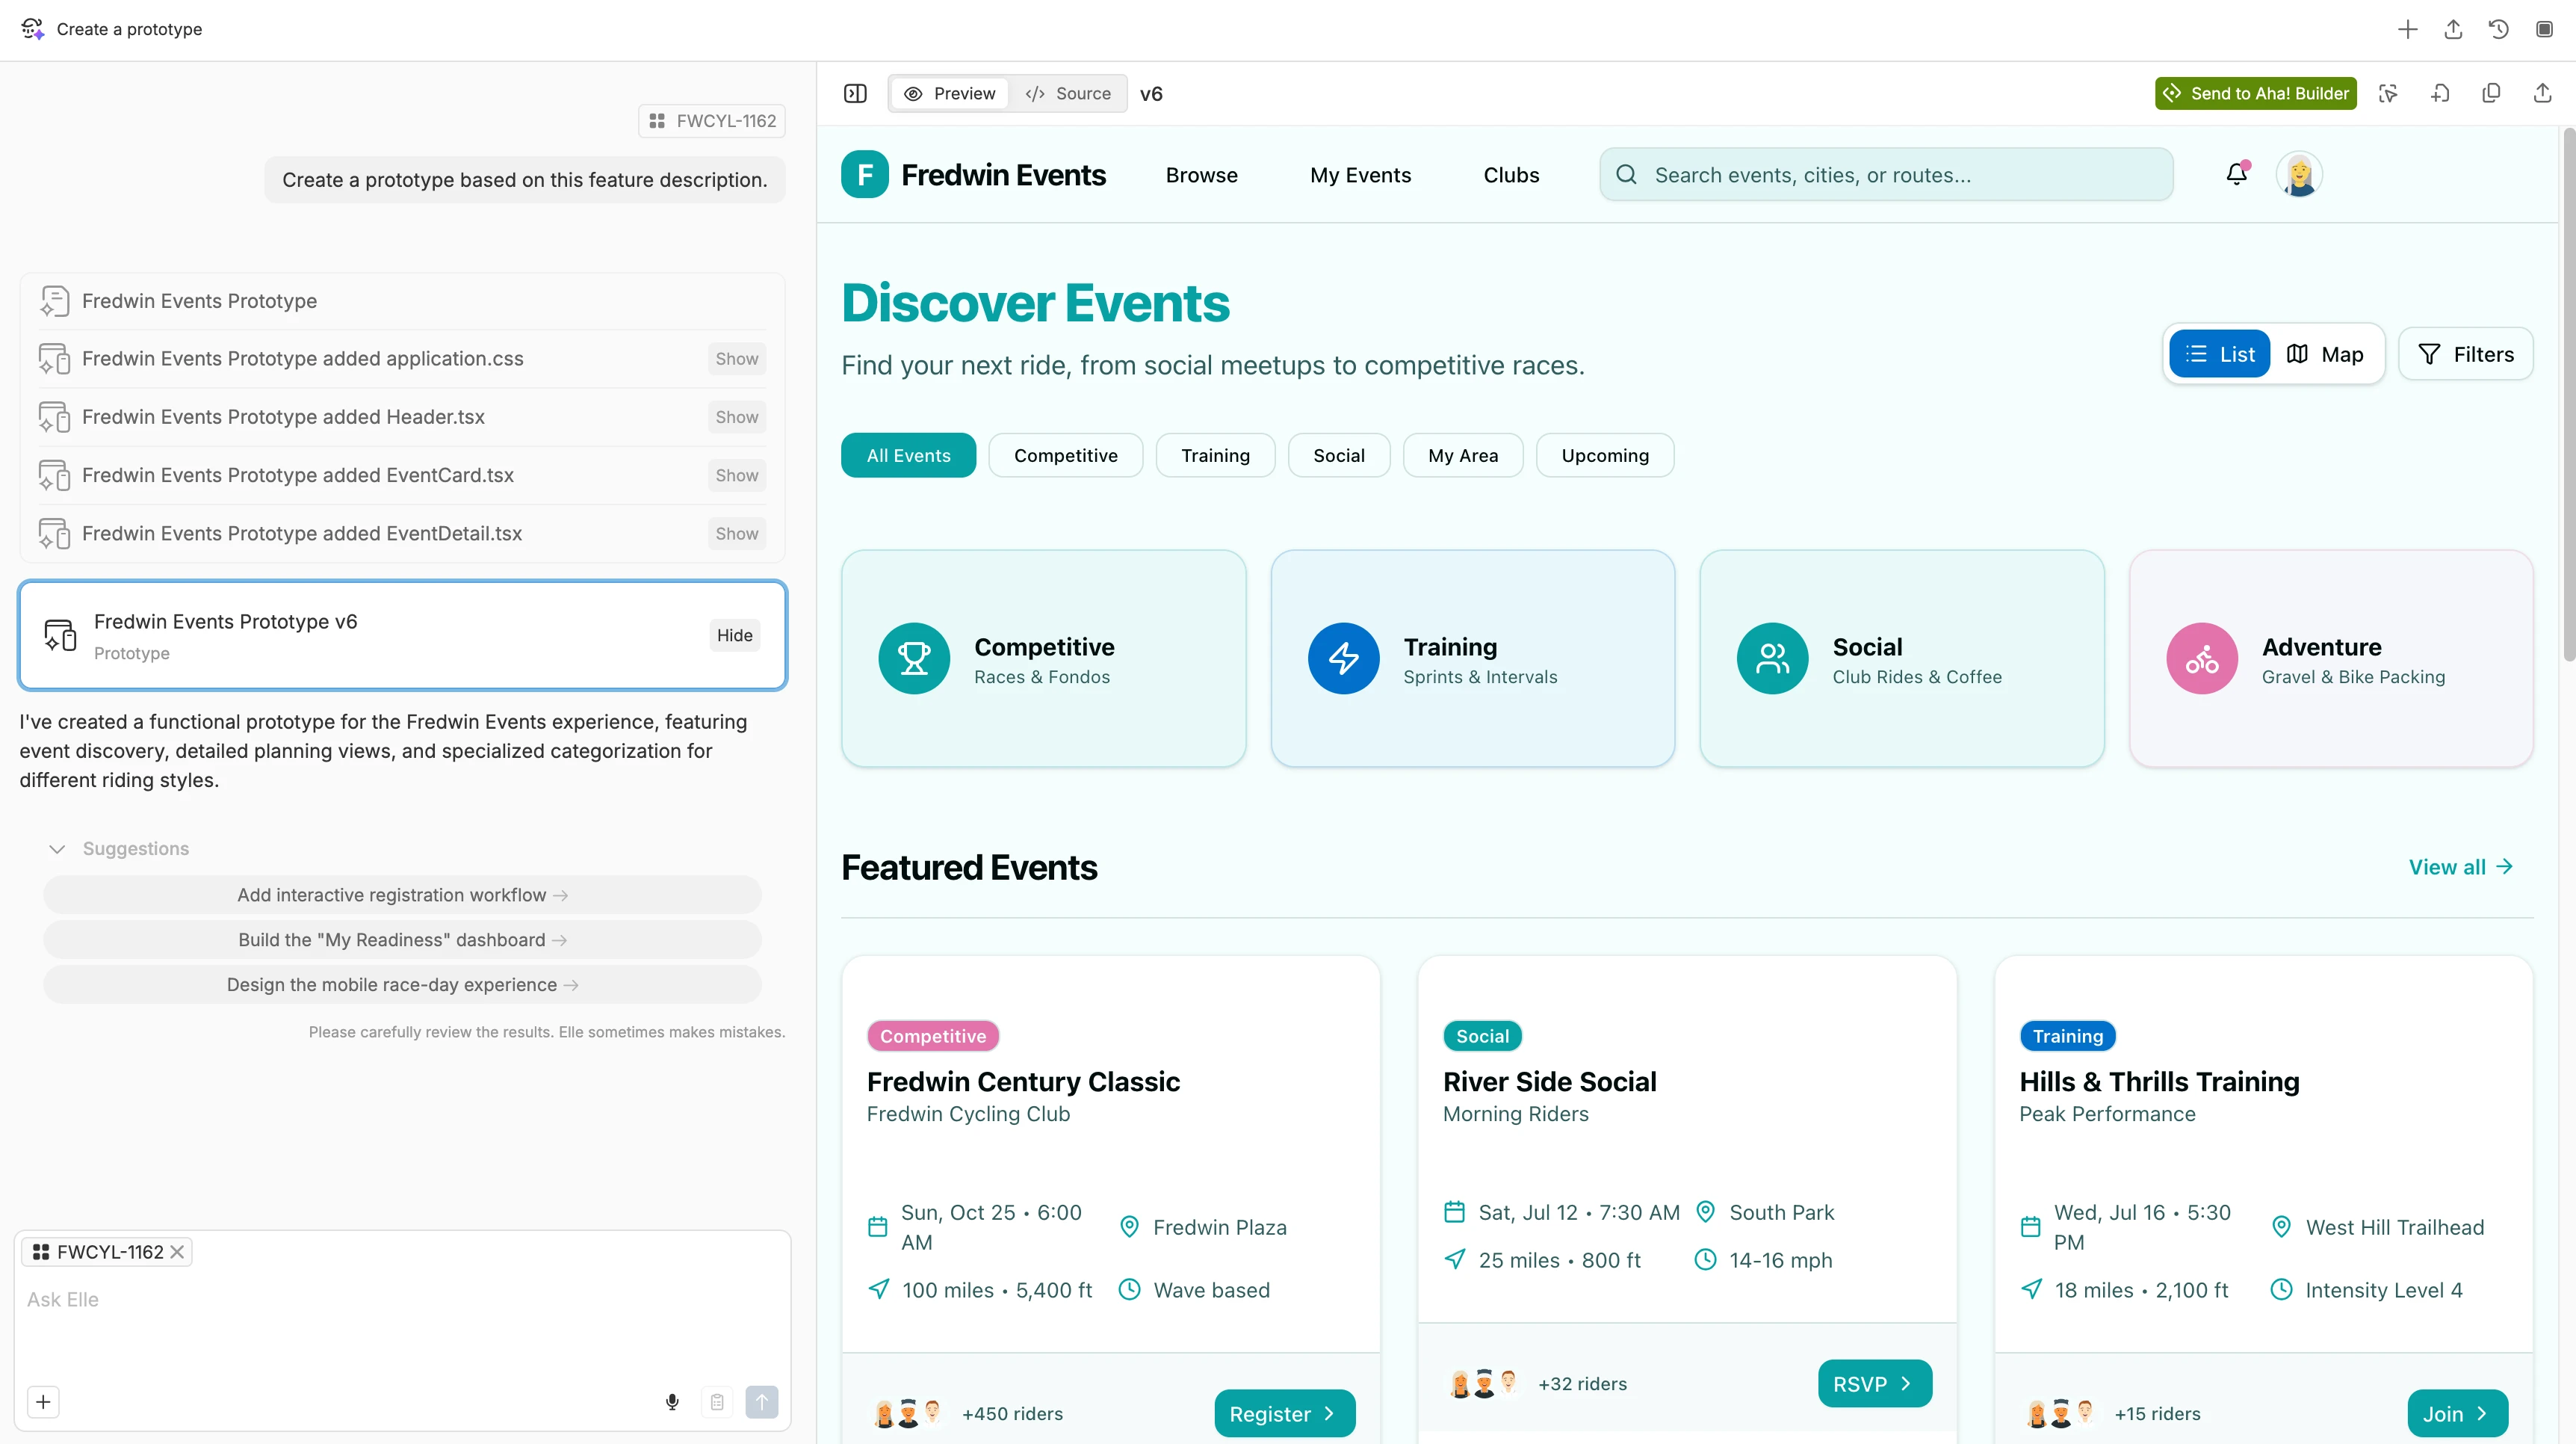Switch to Preview view
2576x1444 pixels.
click(x=950, y=93)
